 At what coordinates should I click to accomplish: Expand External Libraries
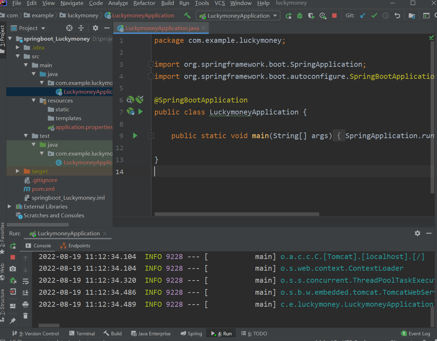10,206
